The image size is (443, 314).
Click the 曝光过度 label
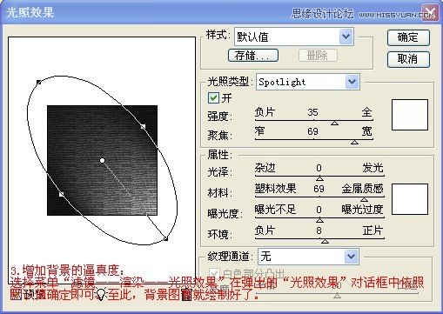tap(362, 210)
